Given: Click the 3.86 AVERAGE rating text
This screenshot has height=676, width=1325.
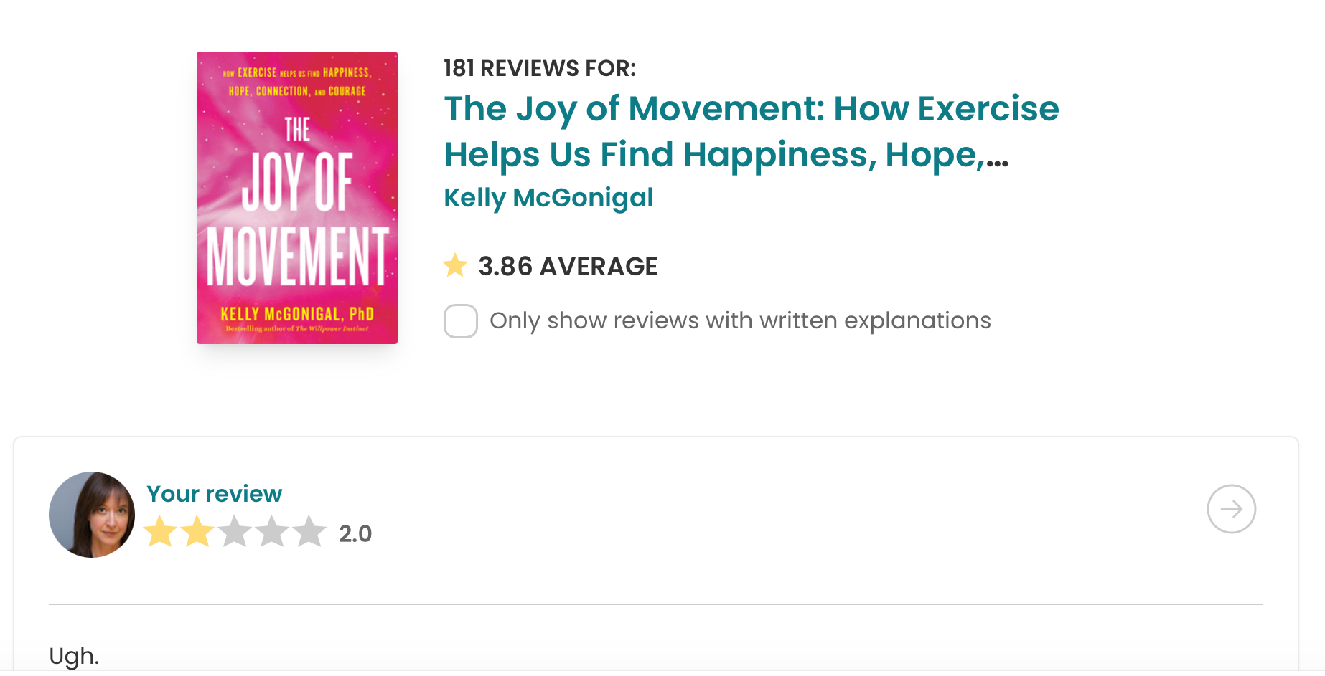Looking at the screenshot, I should tap(568, 267).
